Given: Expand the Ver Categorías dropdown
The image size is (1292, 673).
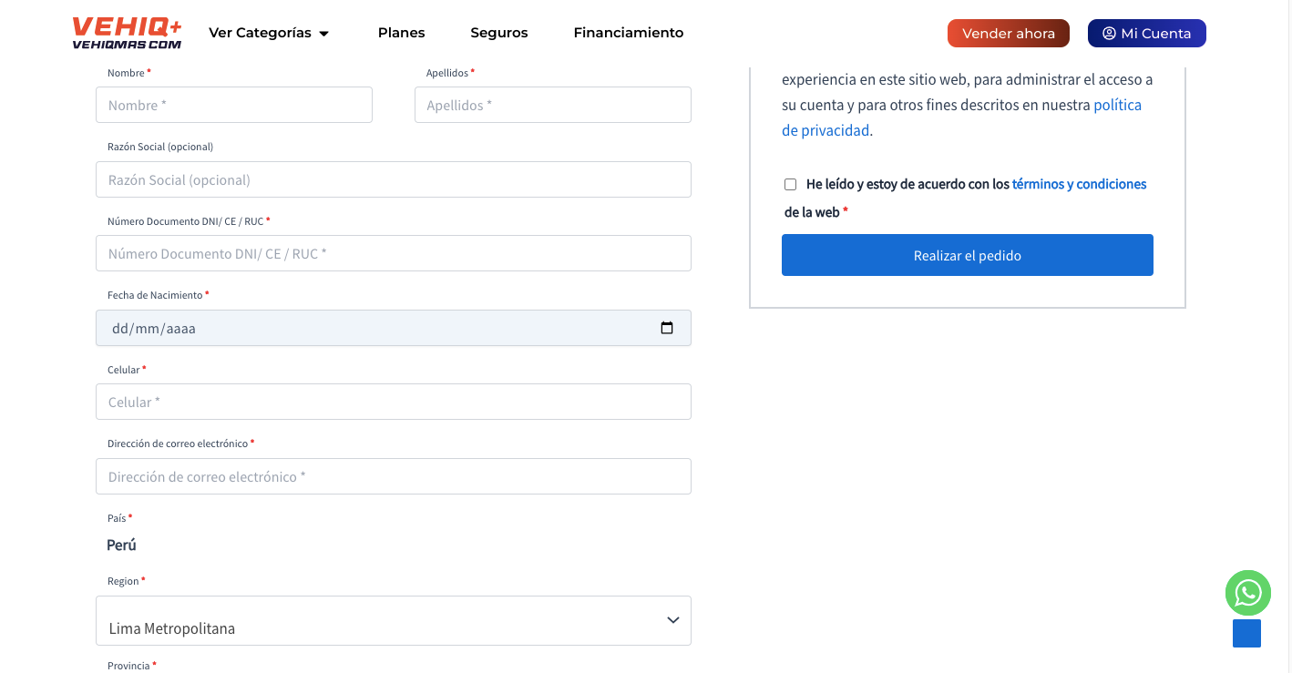Looking at the screenshot, I should click(269, 33).
